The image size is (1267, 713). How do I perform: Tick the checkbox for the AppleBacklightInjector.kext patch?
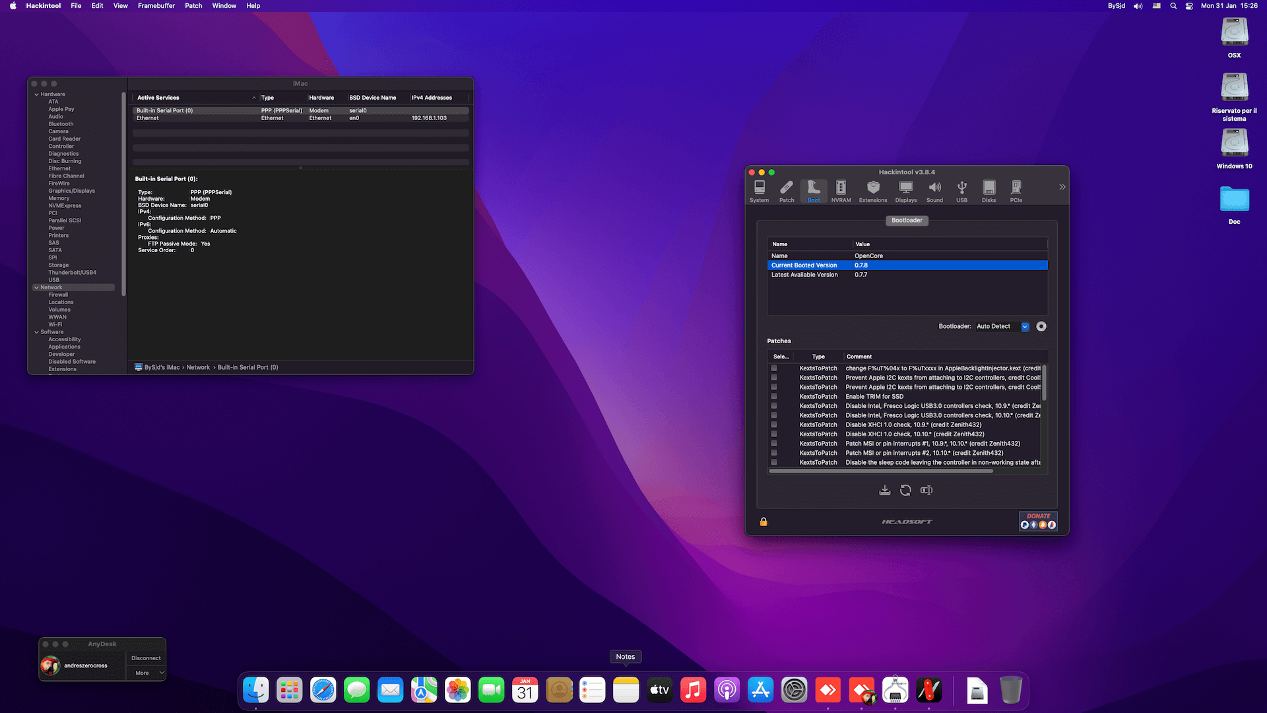click(774, 368)
